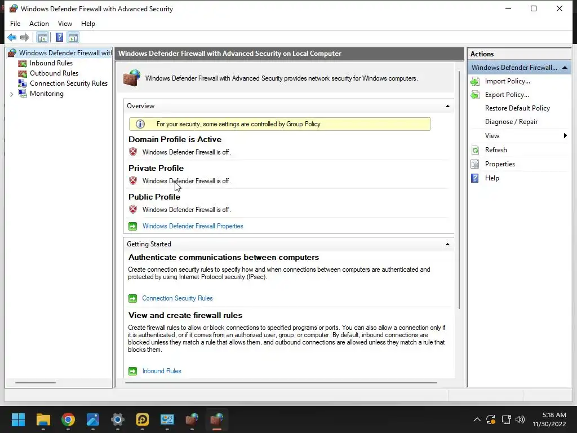Open File Explorer from the taskbar
Screen dimensions: 577x433
coord(43,419)
